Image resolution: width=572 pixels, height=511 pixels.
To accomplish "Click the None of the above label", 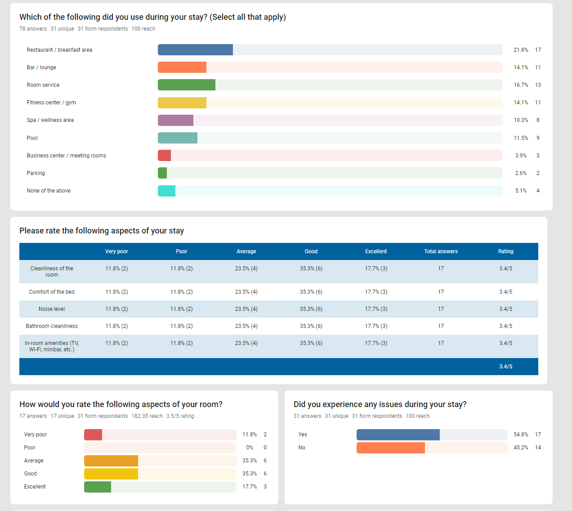I will click(x=49, y=191).
